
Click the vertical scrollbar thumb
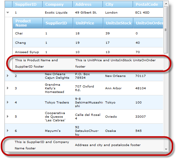pos(166,30)
